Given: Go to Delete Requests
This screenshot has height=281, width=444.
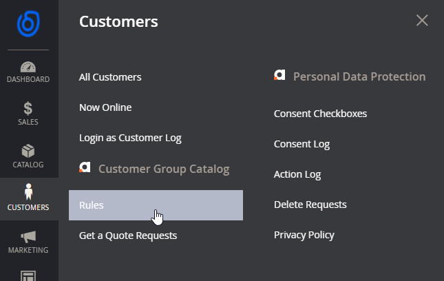Looking at the screenshot, I should [310, 205].
